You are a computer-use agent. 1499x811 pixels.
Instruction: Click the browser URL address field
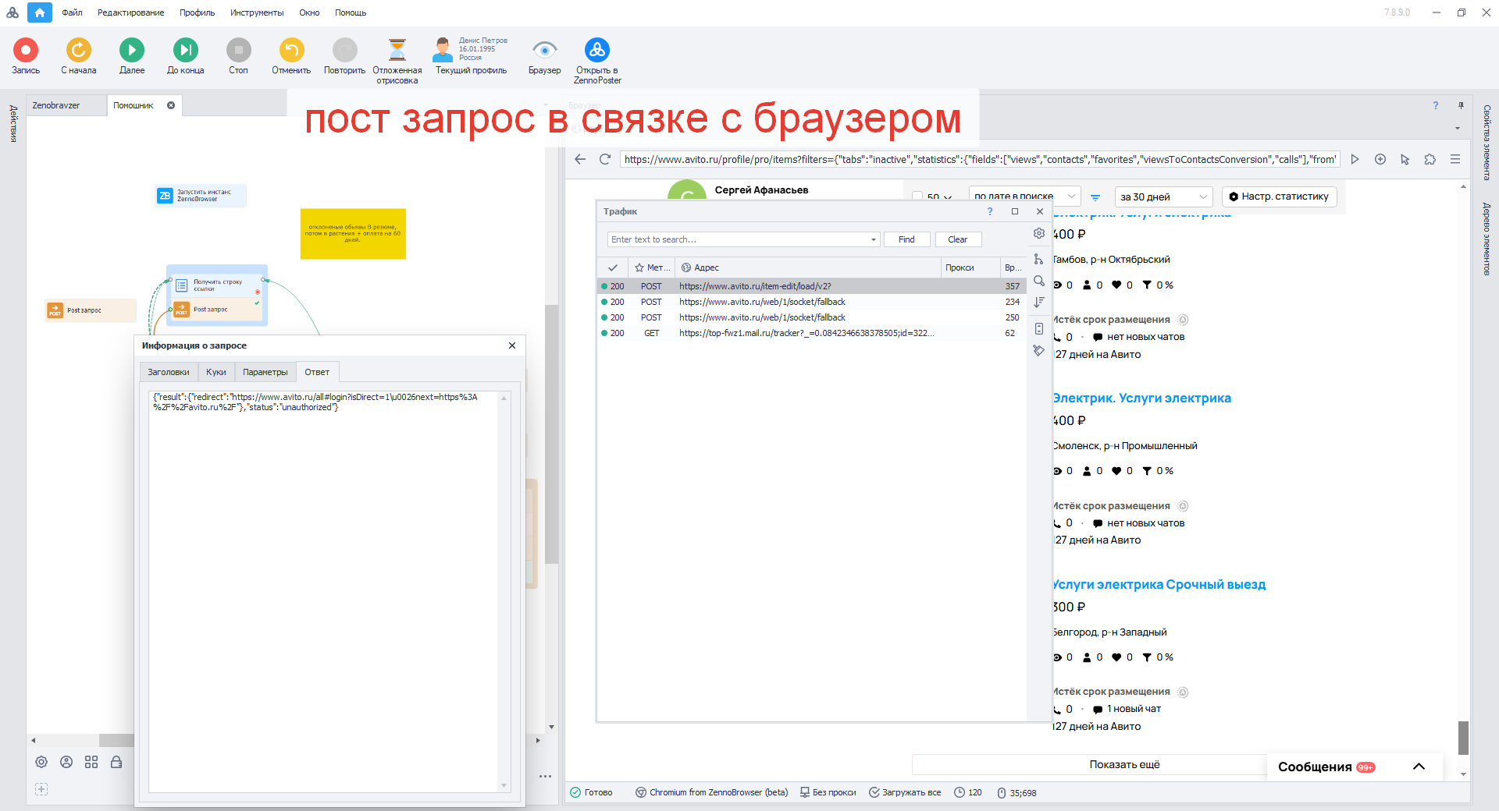click(x=980, y=159)
